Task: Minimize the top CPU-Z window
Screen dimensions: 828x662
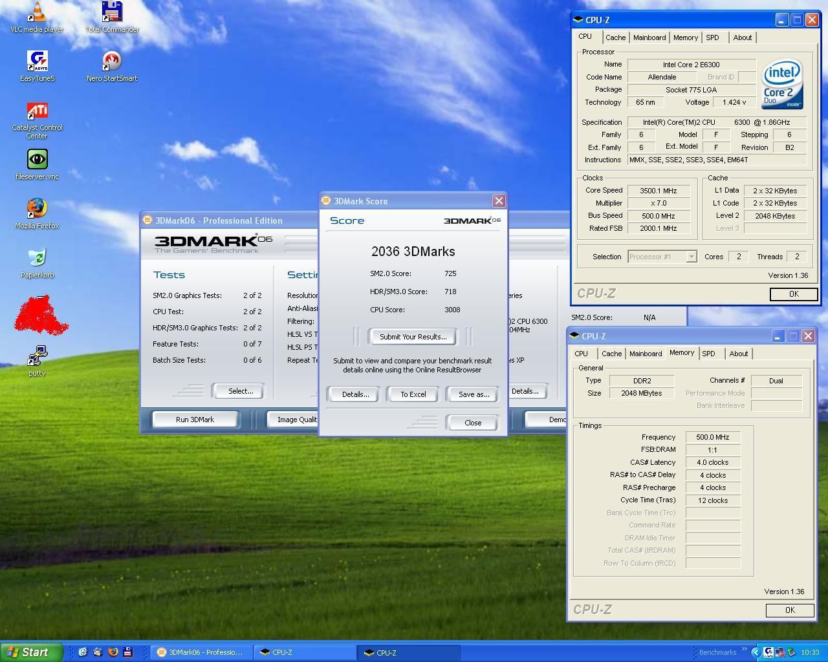Action: click(x=781, y=20)
